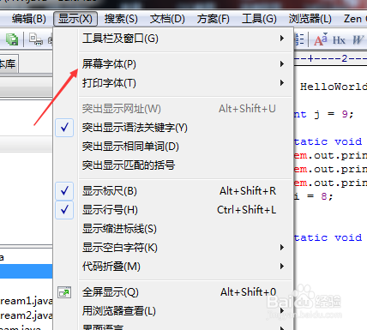The width and height of the screenshot is (367, 330).
Task: Click the Zen menu in menu bar
Action: pyautogui.click(x=353, y=19)
